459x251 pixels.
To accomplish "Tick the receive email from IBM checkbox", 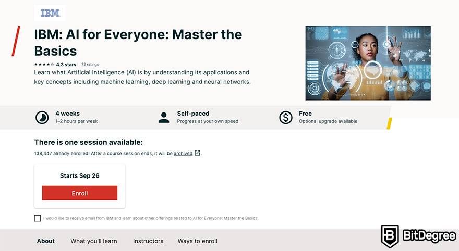I will tap(38, 218).
